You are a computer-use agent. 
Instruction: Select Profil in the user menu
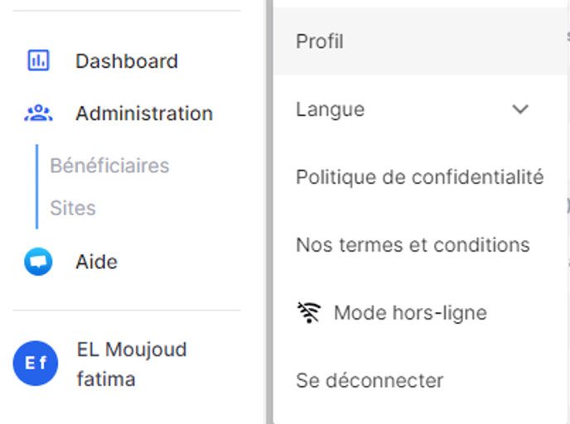[320, 41]
